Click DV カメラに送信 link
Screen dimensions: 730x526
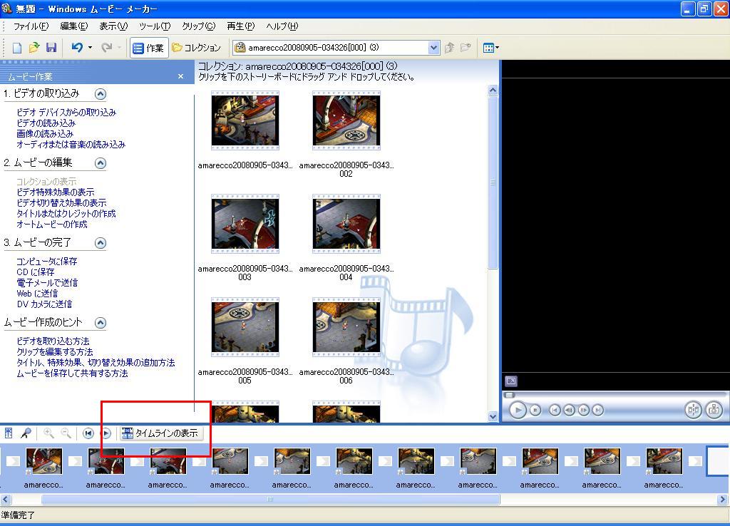click(44, 304)
